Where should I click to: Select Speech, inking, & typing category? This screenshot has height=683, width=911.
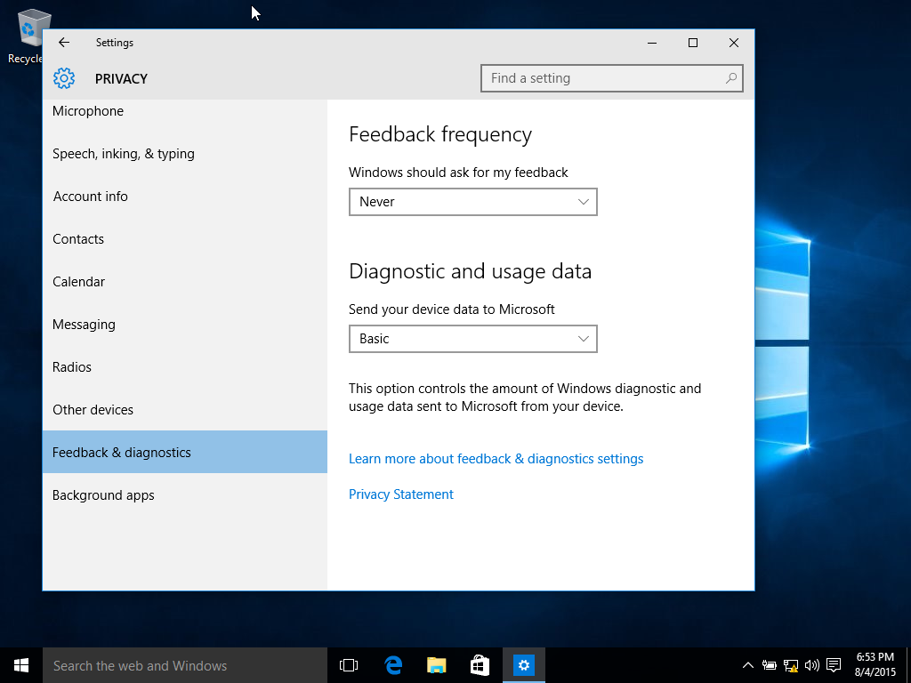click(185, 154)
